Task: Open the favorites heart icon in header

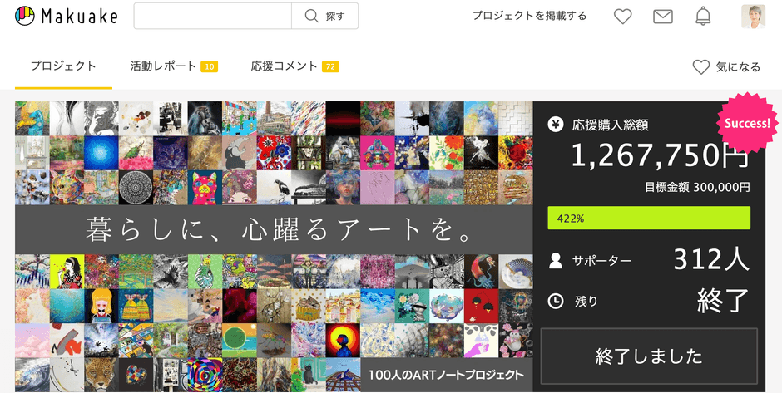Action: [x=622, y=16]
